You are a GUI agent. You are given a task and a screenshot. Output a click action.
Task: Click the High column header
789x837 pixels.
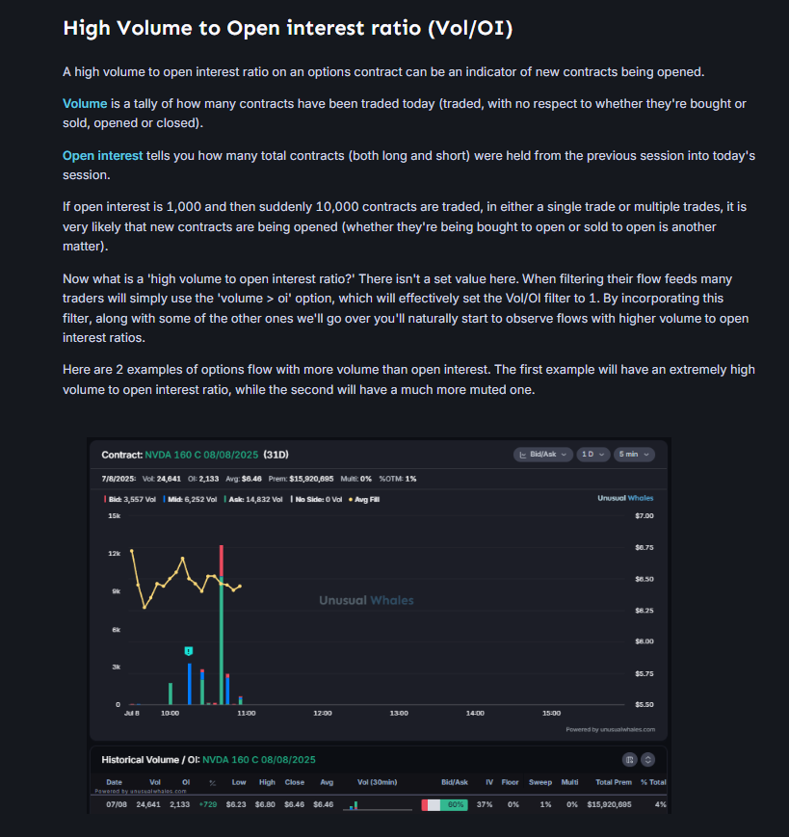(267, 782)
